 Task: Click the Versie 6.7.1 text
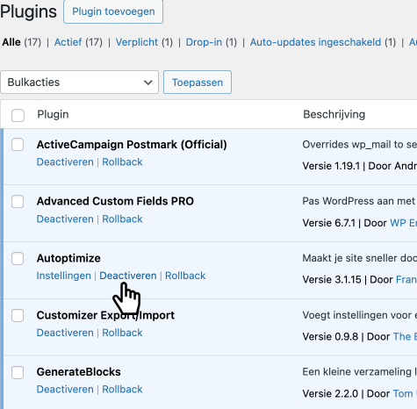(x=329, y=223)
